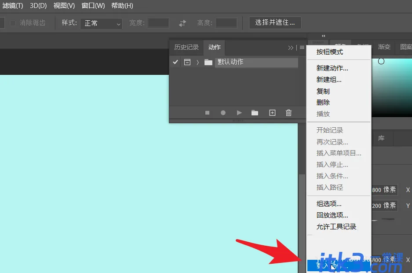Toggle the checkmark for 默认动作
The width and height of the screenshot is (412, 273).
[175, 62]
